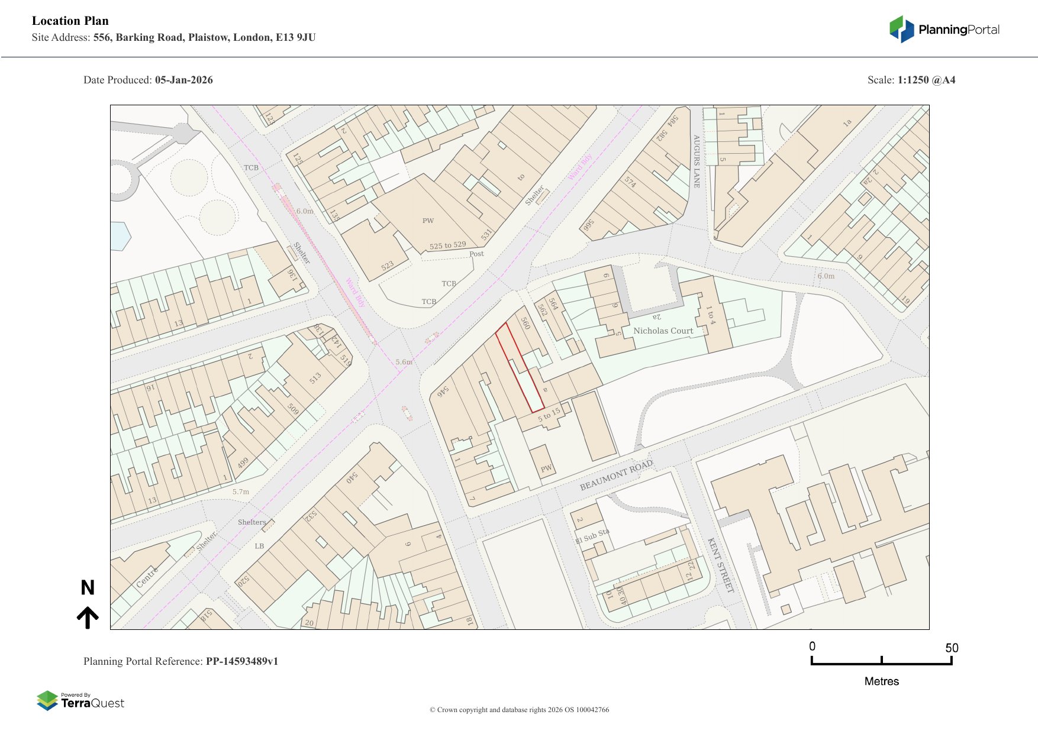1038x734 pixels.
Task: Click the Kent Street road label
Action: pyautogui.click(x=721, y=565)
